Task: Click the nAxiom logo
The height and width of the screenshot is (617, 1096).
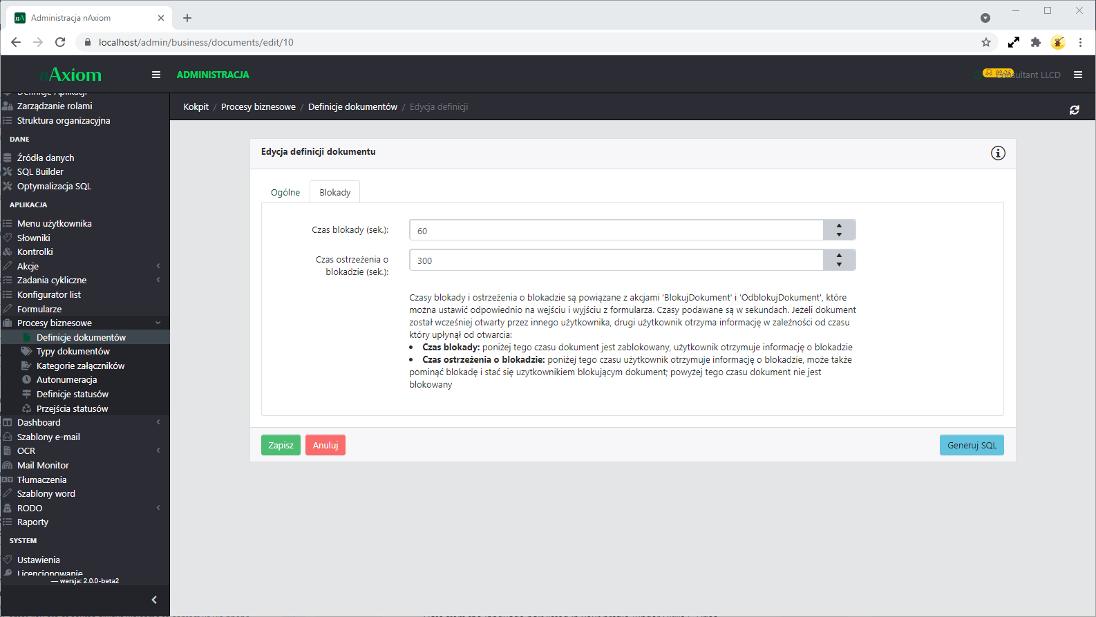Action: pos(70,75)
